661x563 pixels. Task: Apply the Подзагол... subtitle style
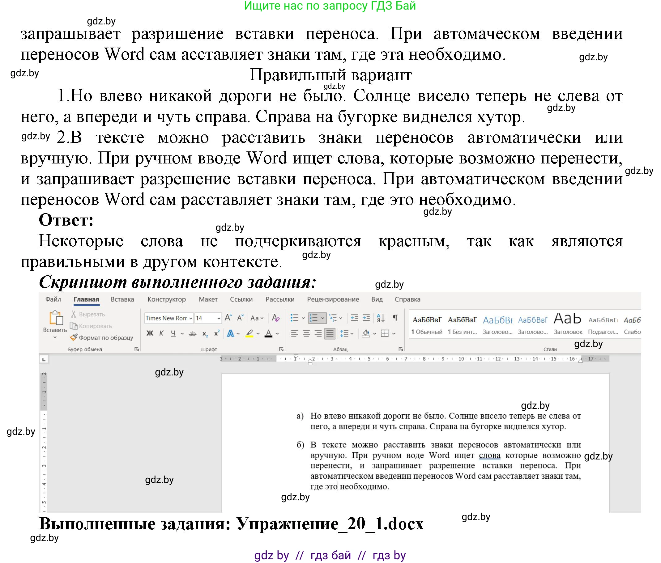click(603, 325)
